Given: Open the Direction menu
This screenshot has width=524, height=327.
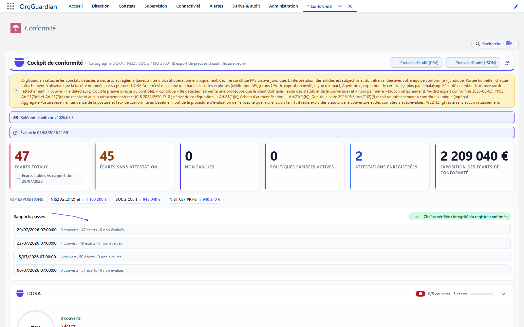Looking at the screenshot, I should 101,6.
